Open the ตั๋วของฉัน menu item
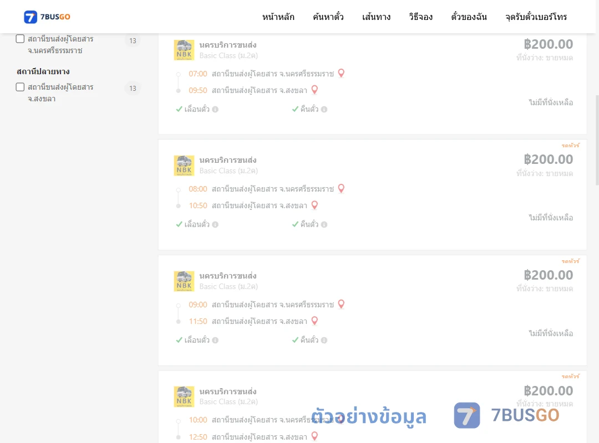The width and height of the screenshot is (599, 443). click(x=469, y=17)
